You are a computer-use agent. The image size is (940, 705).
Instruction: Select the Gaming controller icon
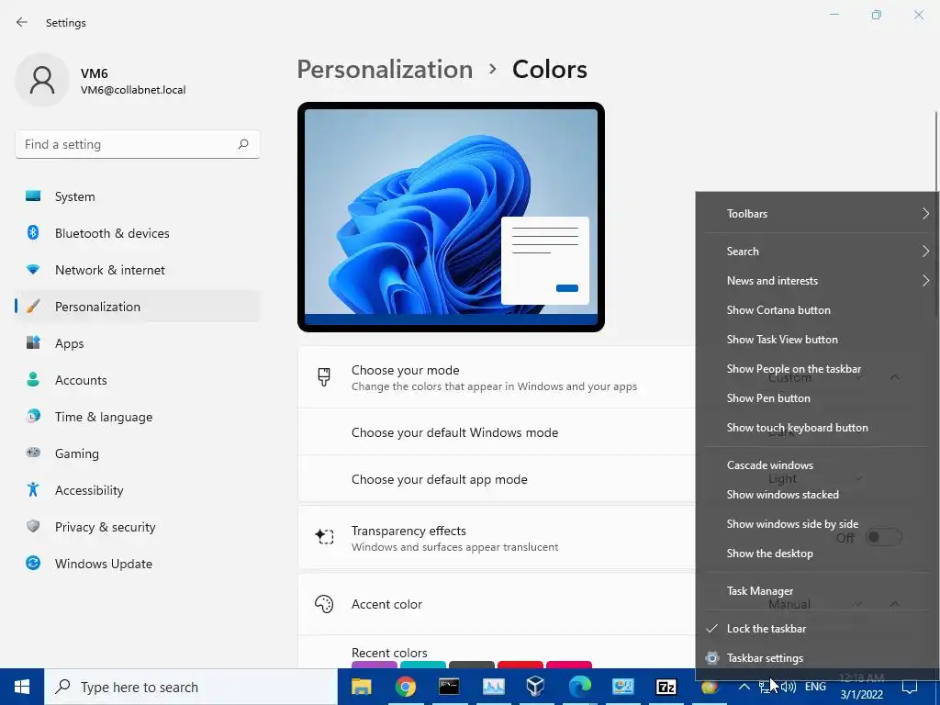click(x=33, y=453)
